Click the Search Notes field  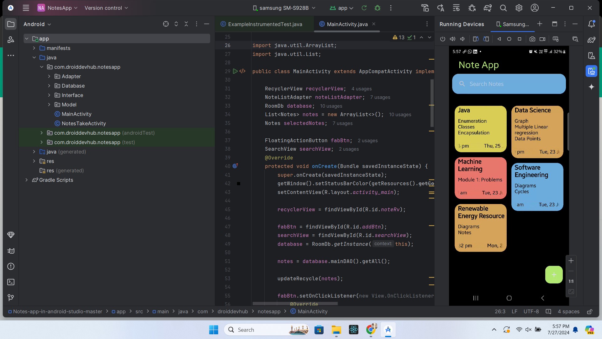[x=509, y=84]
